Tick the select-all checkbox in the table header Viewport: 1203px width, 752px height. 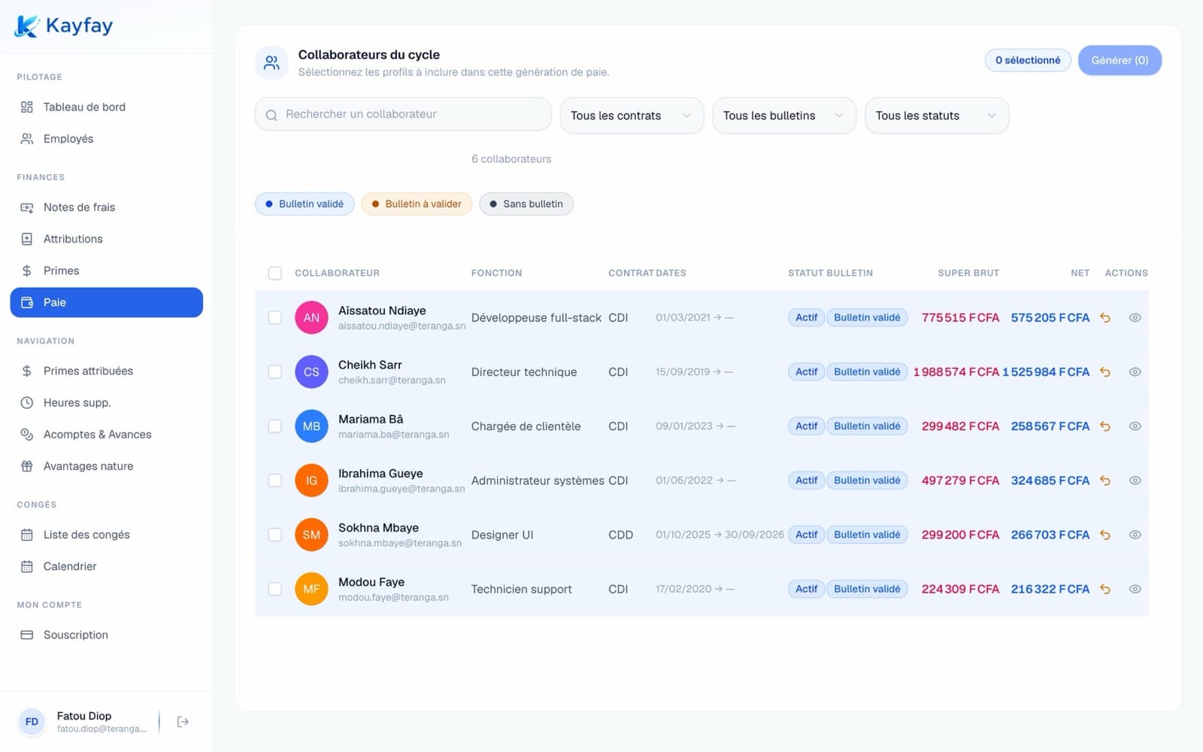click(x=275, y=273)
